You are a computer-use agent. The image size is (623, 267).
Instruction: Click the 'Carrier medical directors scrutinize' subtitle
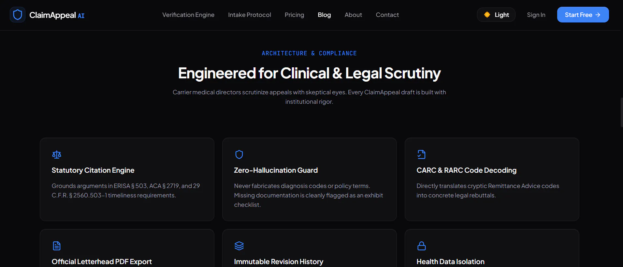pyautogui.click(x=309, y=97)
